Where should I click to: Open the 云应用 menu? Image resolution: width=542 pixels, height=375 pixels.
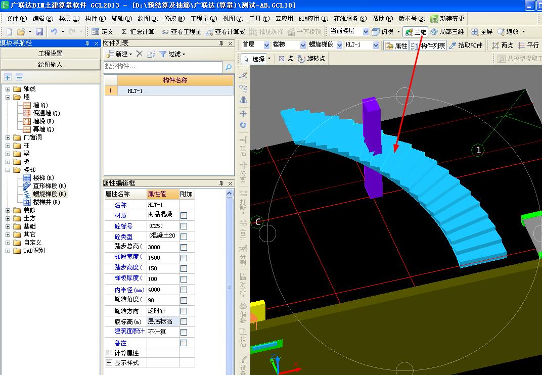click(x=284, y=19)
